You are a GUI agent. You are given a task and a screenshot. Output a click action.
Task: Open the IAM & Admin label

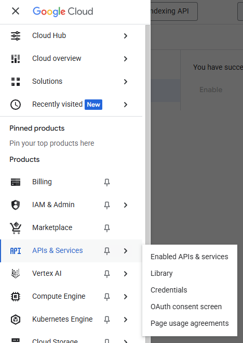click(x=53, y=205)
